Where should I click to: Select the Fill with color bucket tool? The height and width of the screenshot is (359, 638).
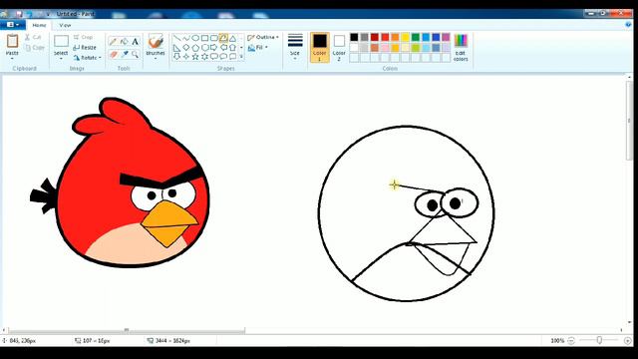click(124, 41)
